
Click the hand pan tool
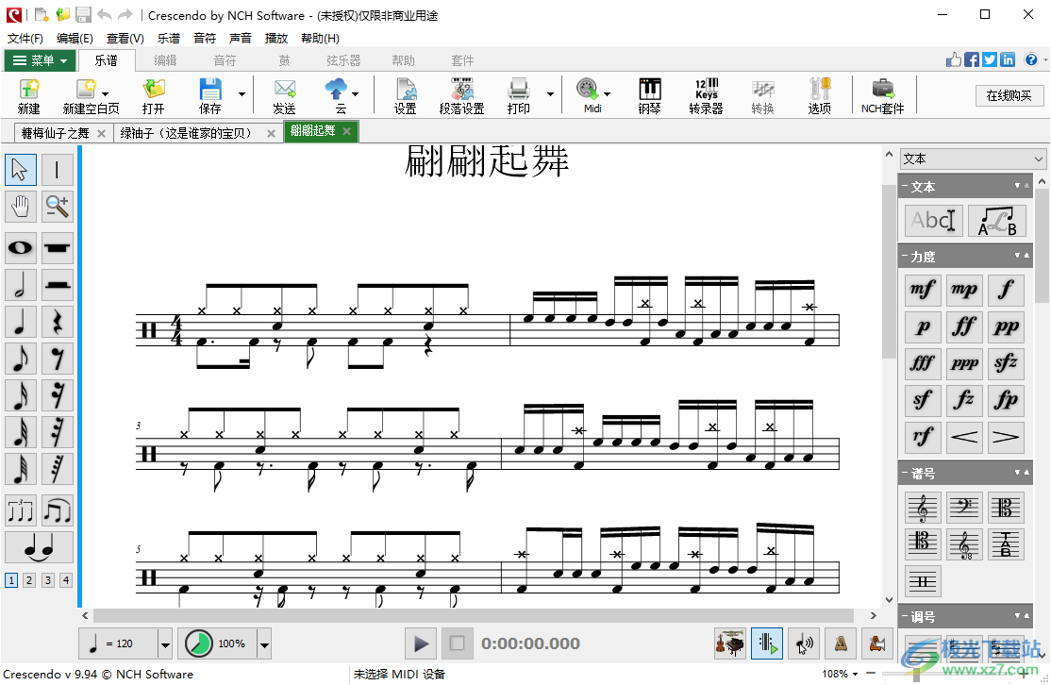(x=21, y=206)
